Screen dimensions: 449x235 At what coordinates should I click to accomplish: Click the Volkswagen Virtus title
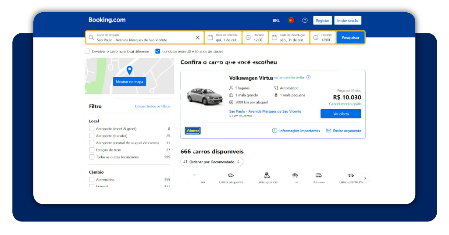point(251,78)
